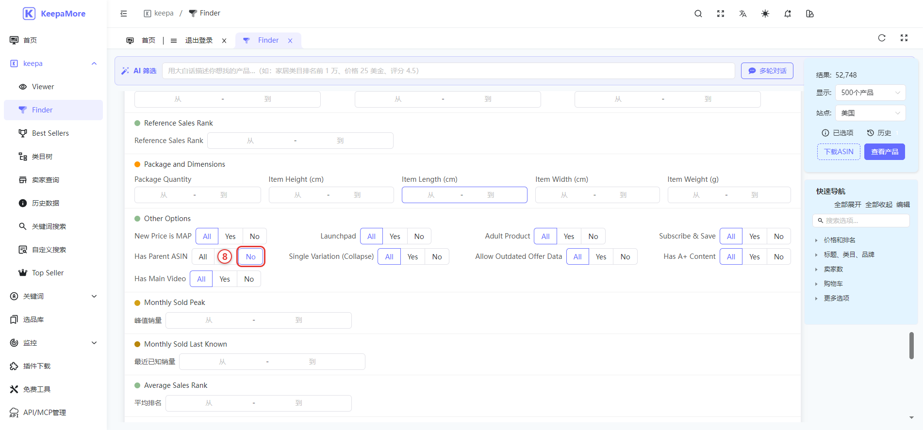This screenshot has width=923, height=430.
Task: Select All for Has Parent ASIN
Action: click(203, 257)
